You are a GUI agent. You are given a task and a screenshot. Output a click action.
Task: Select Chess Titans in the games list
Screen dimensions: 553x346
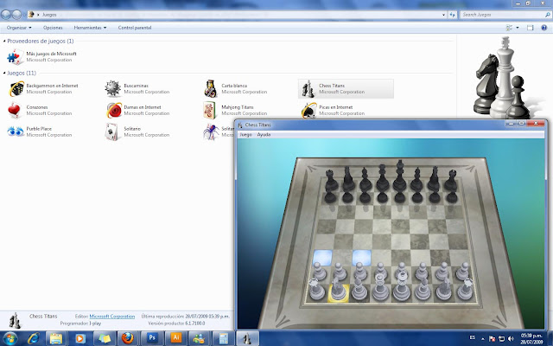point(346,88)
